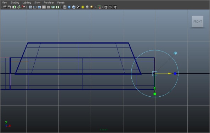210x133 pixels.
Task: Click the Shadows gray sphere icon
Action: (87, 7)
